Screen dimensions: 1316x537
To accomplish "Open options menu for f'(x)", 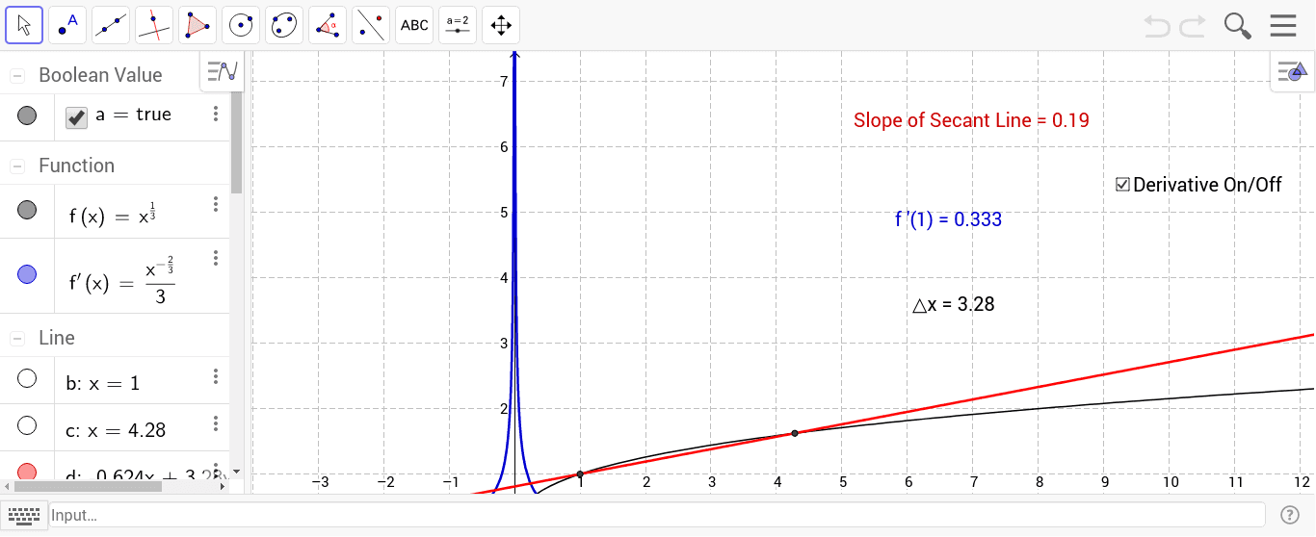I will (216, 258).
